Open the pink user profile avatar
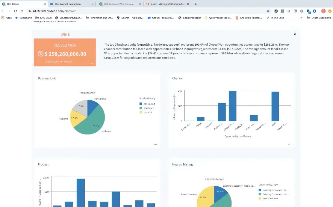The image size is (333, 207). (x=323, y=11)
